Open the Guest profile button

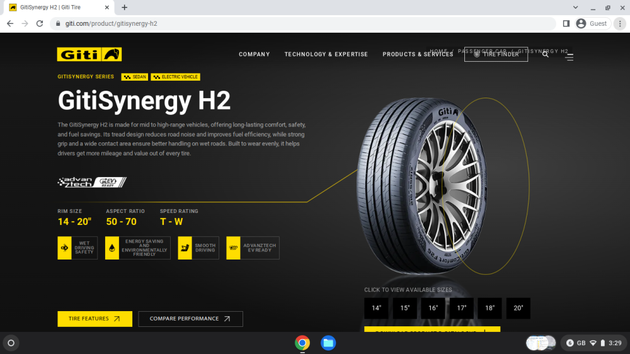pos(592,24)
